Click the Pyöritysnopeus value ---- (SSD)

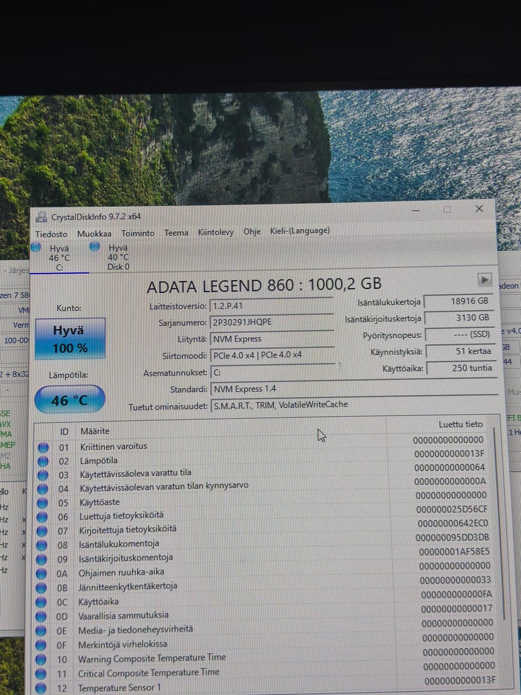(460, 334)
